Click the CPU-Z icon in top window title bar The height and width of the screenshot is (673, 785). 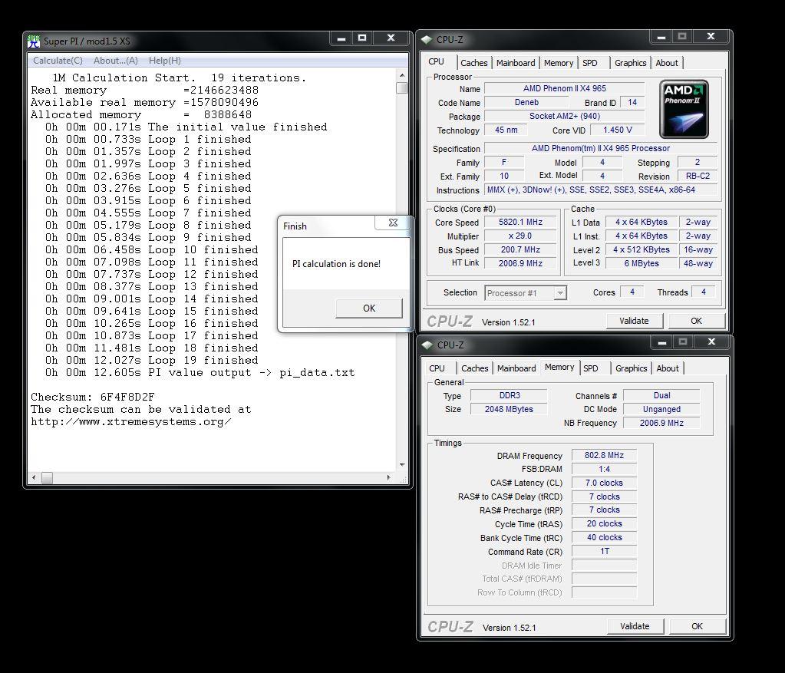(427, 40)
